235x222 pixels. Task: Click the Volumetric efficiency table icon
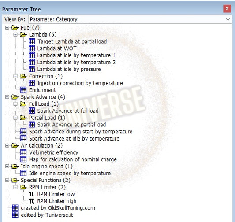point(23,152)
